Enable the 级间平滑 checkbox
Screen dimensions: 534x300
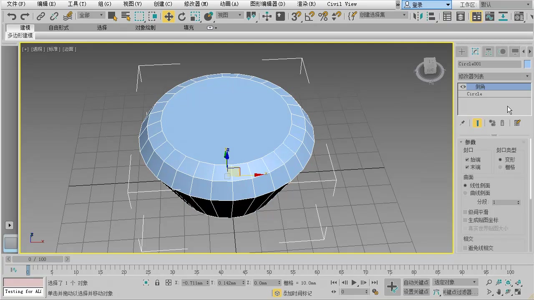pos(466,212)
